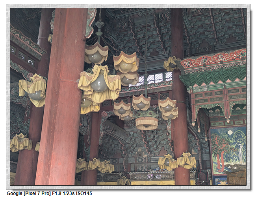This screenshot has height=197, width=256.
Task: Select the round basket lantern hanging at center
Action: pos(147,121)
